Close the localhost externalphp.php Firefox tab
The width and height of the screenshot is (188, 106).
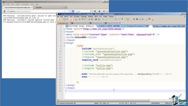click(32, 7)
